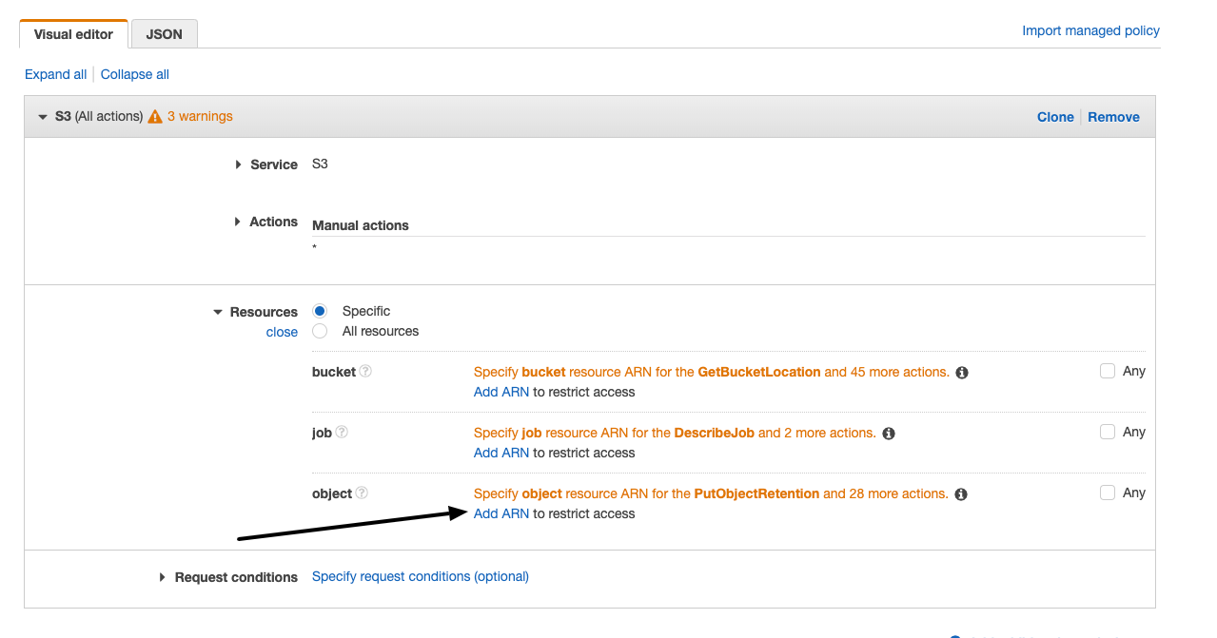Click Add ARN for job resource
This screenshot has width=1217, height=638.
[501, 453]
